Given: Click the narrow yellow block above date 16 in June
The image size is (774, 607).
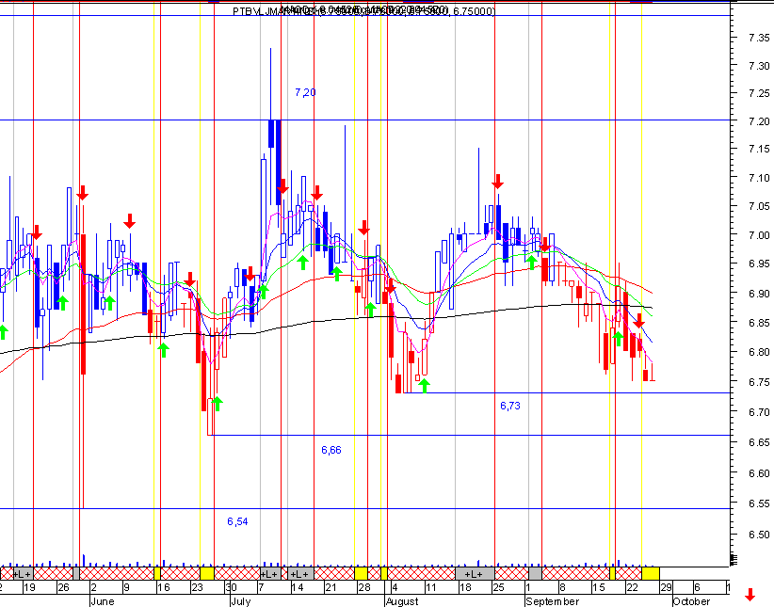Looking at the screenshot, I should (157, 574).
